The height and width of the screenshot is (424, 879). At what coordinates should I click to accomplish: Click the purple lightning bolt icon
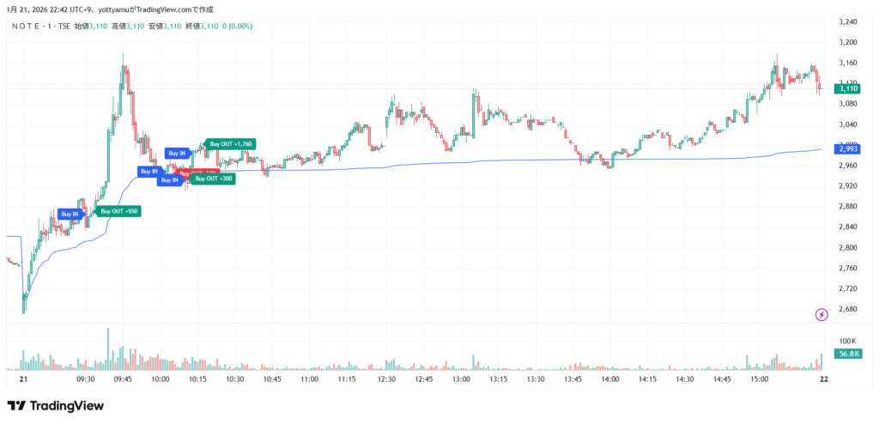tap(821, 315)
